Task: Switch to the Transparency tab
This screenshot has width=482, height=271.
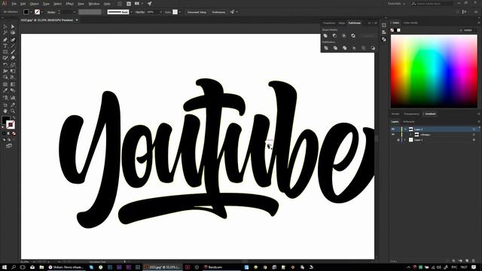Action: point(412,114)
